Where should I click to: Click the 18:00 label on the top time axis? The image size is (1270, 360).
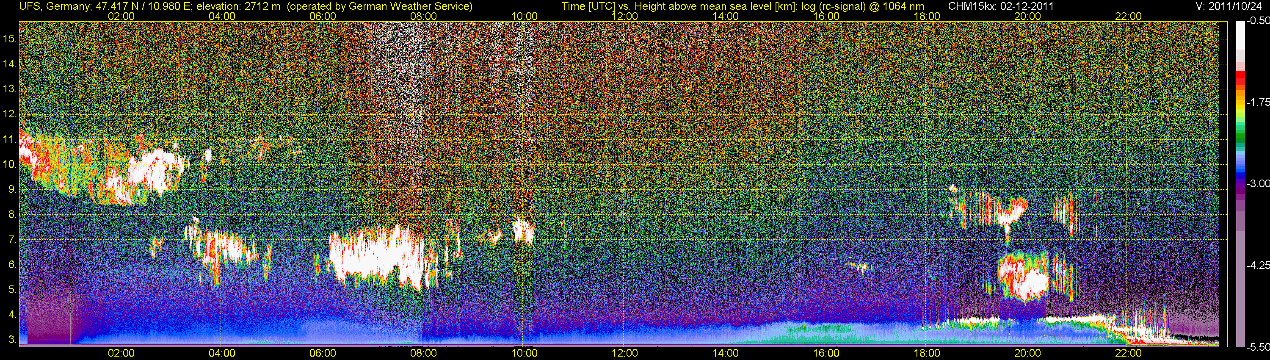pyautogui.click(x=927, y=16)
